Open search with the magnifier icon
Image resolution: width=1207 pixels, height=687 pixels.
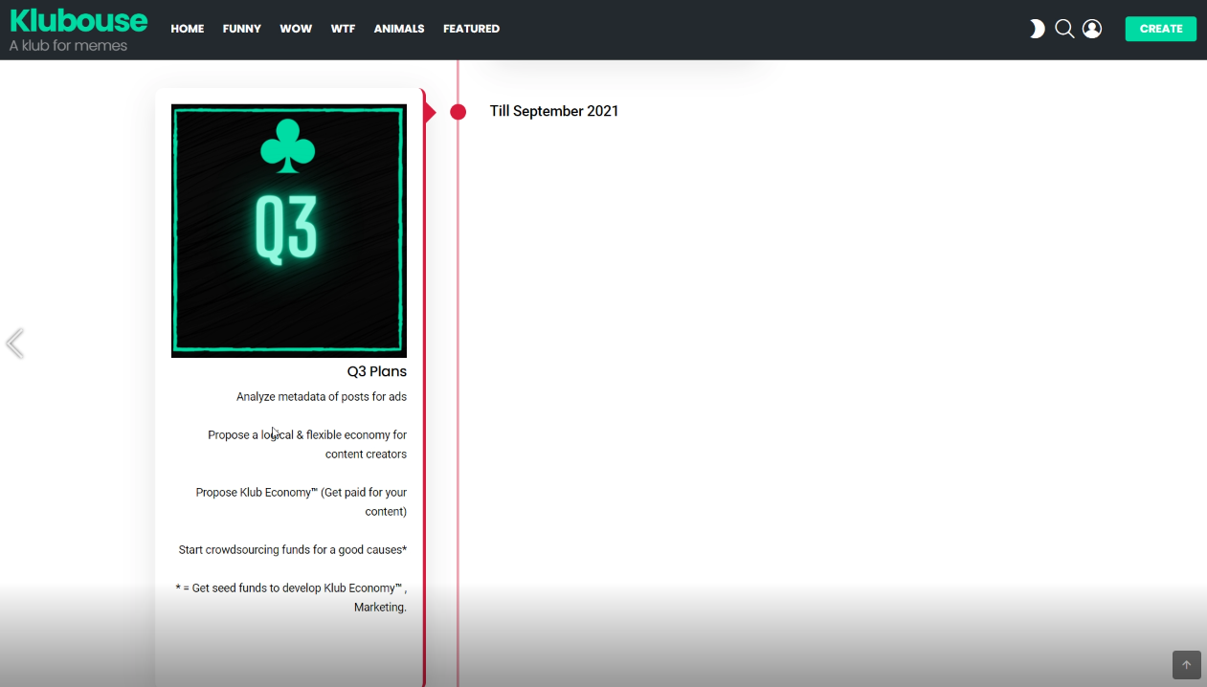[1064, 29]
